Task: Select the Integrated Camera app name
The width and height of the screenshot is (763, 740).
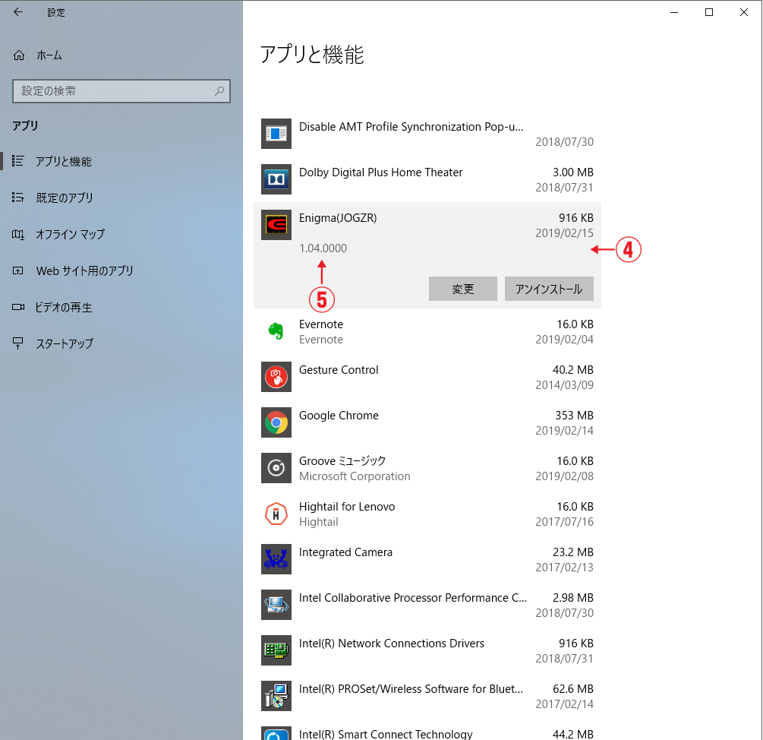Action: coord(345,552)
